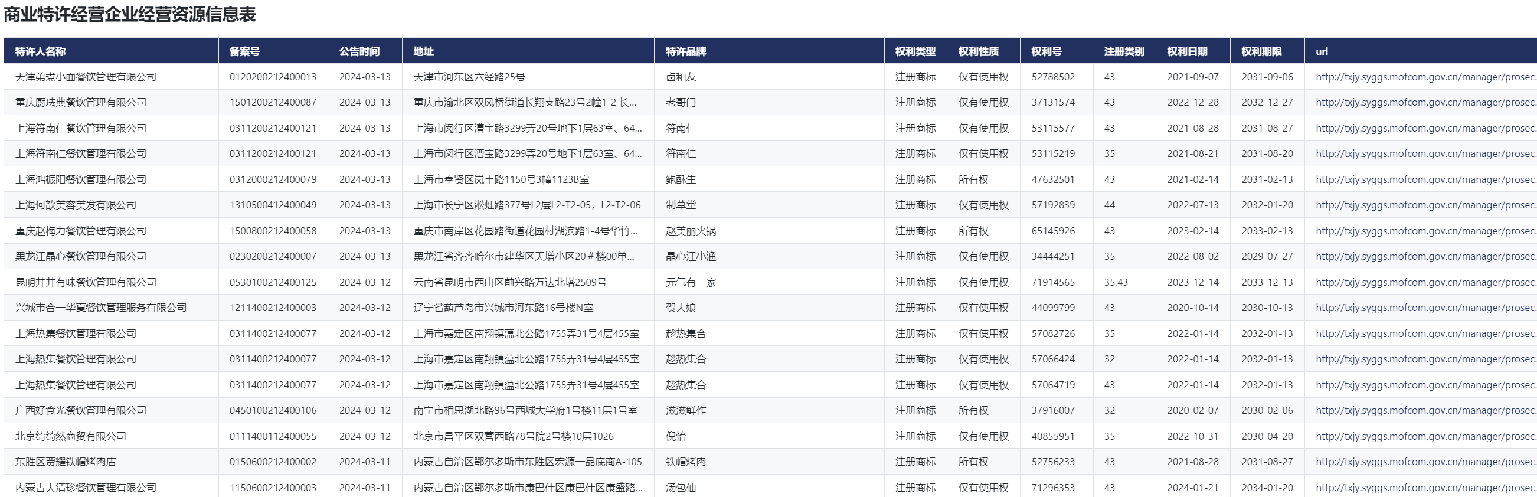Image resolution: width=1537 pixels, height=497 pixels.
Task: Select the 权利类型 column header
Action: pyautogui.click(x=915, y=51)
